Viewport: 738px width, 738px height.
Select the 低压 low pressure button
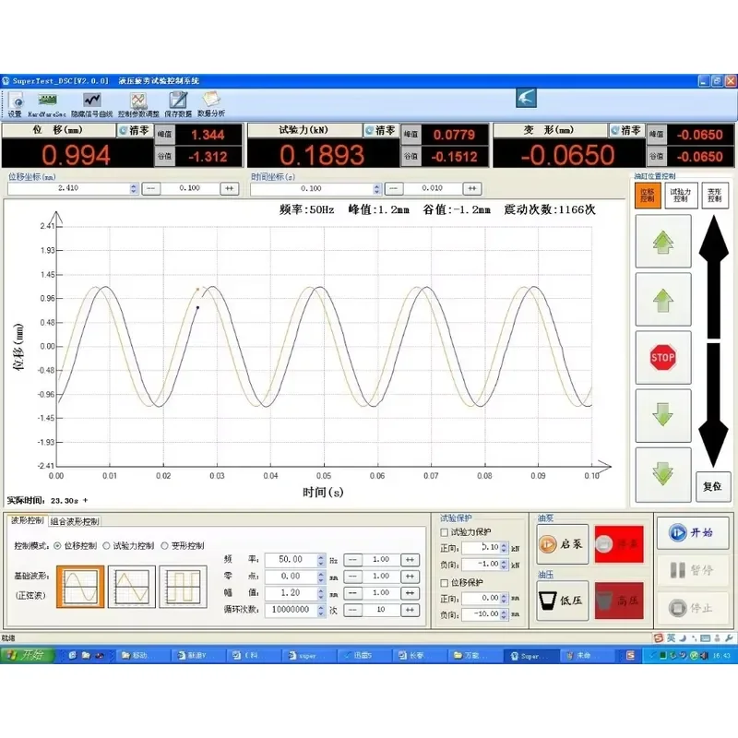(x=563, y=601)
